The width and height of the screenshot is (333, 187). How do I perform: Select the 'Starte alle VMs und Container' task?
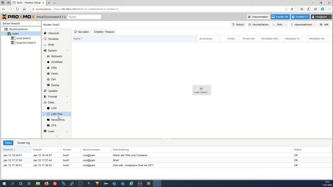coord(166,155)
